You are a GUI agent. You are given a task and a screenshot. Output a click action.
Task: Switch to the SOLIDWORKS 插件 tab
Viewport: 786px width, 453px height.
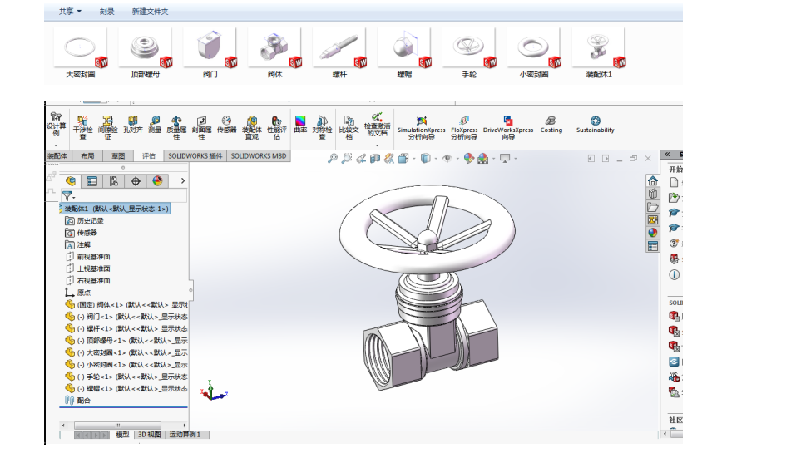(x=195, y=155)
